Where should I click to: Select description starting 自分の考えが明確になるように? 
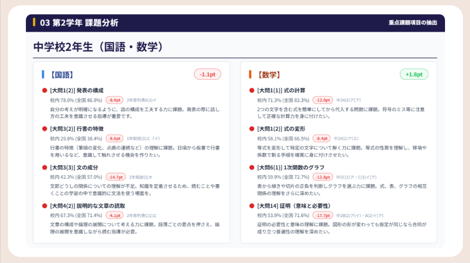[x=135, y=113]
